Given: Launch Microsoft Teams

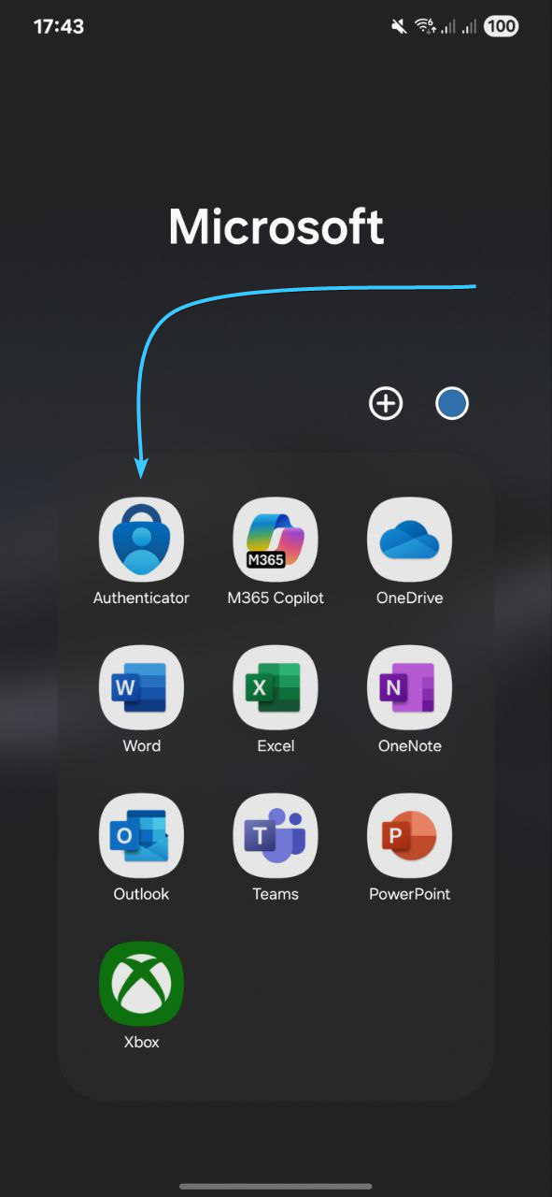Looking at the screenshot, I should (276, 836).
